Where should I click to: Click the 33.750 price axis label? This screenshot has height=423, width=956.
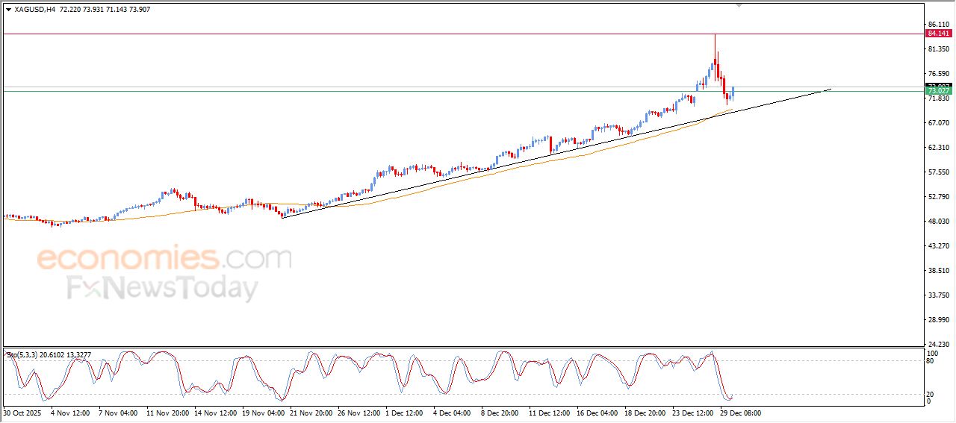pyautogui.click(x=938, y=295)
